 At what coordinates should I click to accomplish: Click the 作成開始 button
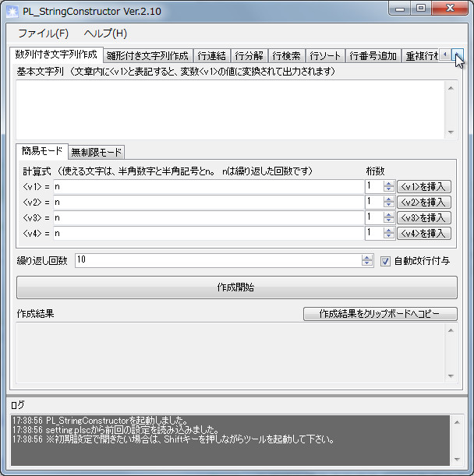237,287
